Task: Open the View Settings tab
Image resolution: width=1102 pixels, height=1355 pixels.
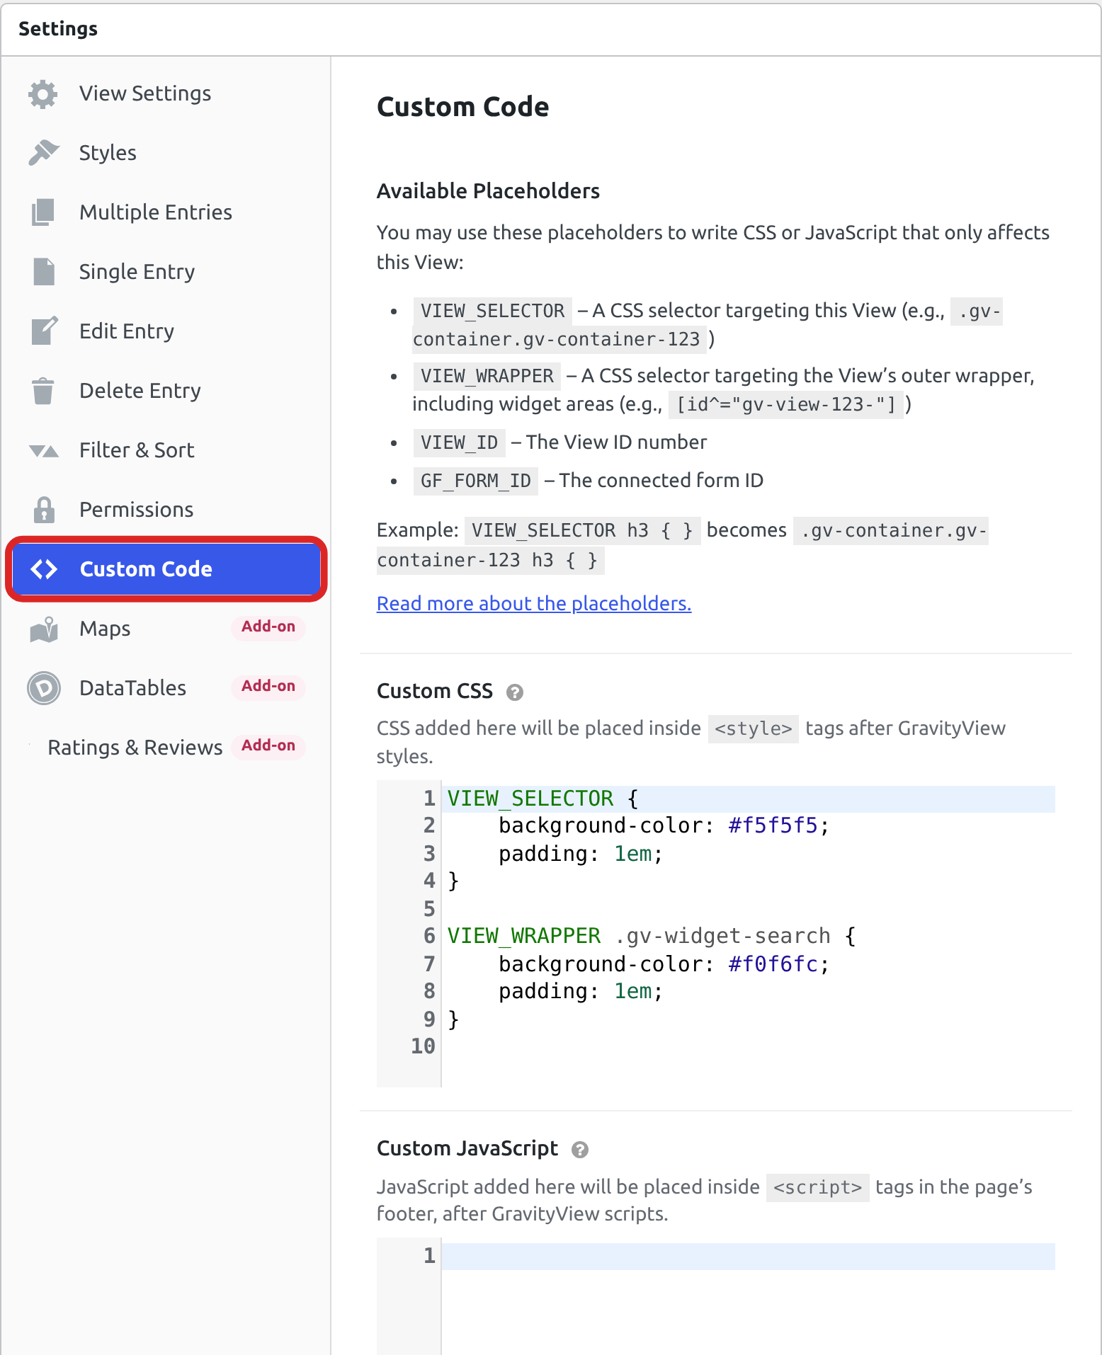Action: tap(167, 93)
